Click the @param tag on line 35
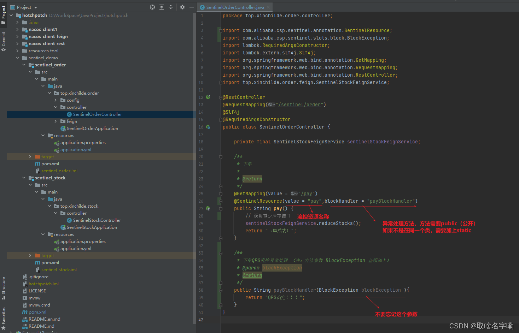 251,268
